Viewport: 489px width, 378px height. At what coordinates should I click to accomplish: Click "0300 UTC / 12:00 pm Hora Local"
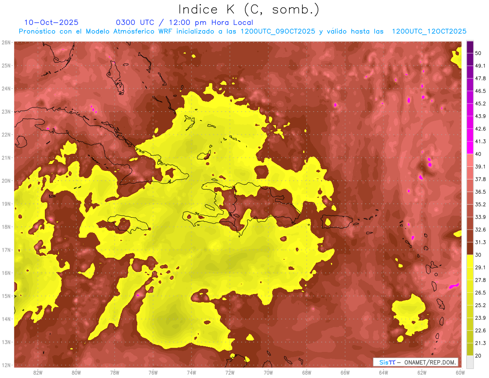[x=184, y=23]
